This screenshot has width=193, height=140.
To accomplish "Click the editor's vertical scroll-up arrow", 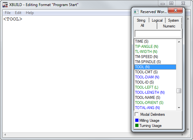I will (188, 19).
